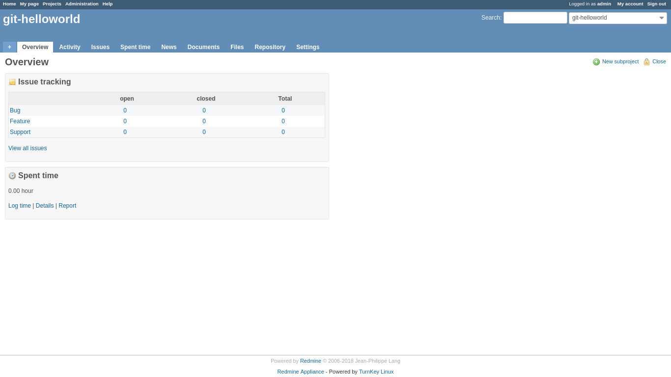Open the Bug tracker link

[x=15, y=110]
